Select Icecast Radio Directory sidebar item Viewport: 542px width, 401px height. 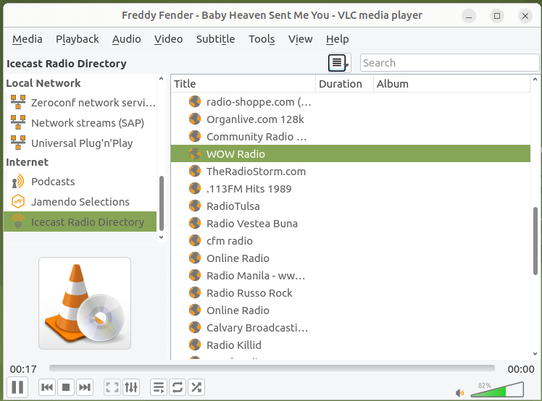point(80,221)
